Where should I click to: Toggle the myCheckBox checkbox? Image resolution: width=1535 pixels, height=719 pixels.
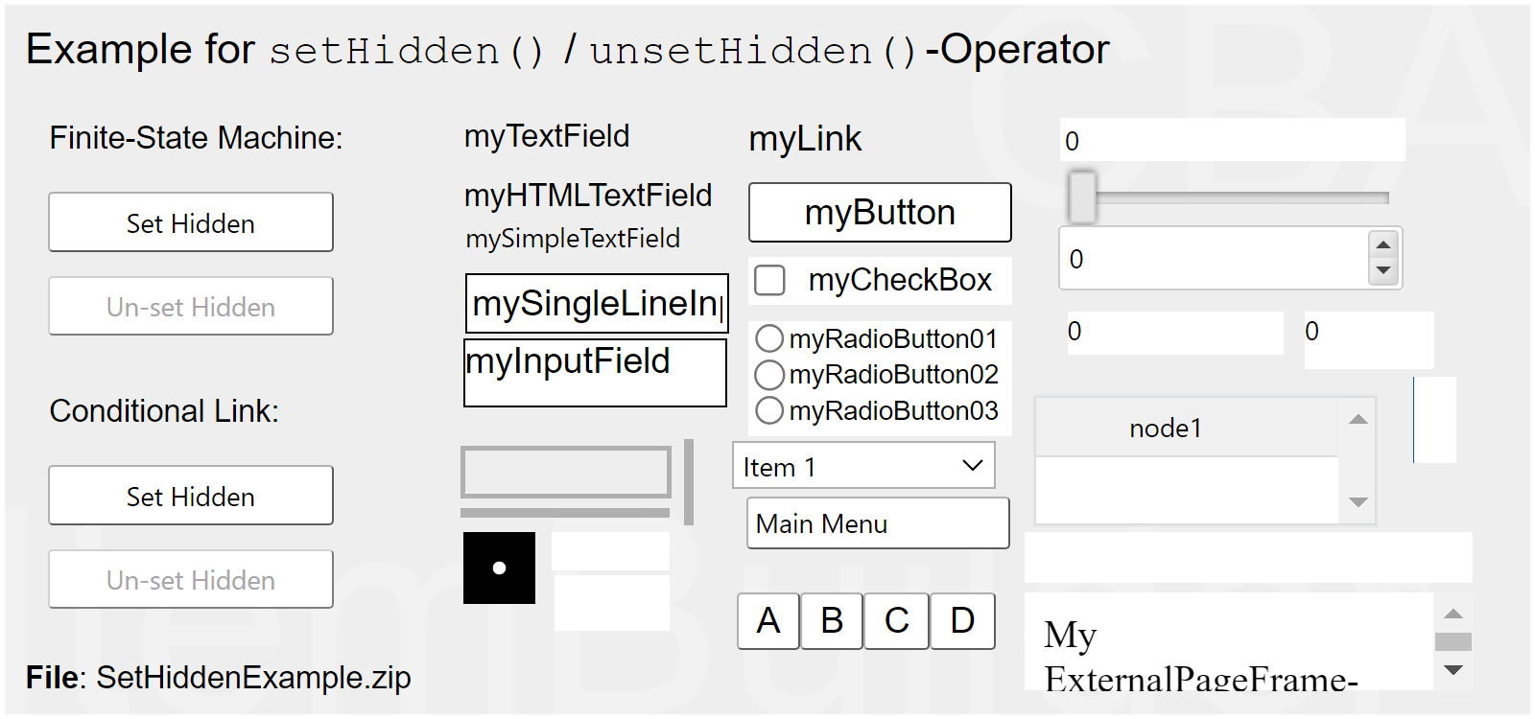click(x=769, y=280)
